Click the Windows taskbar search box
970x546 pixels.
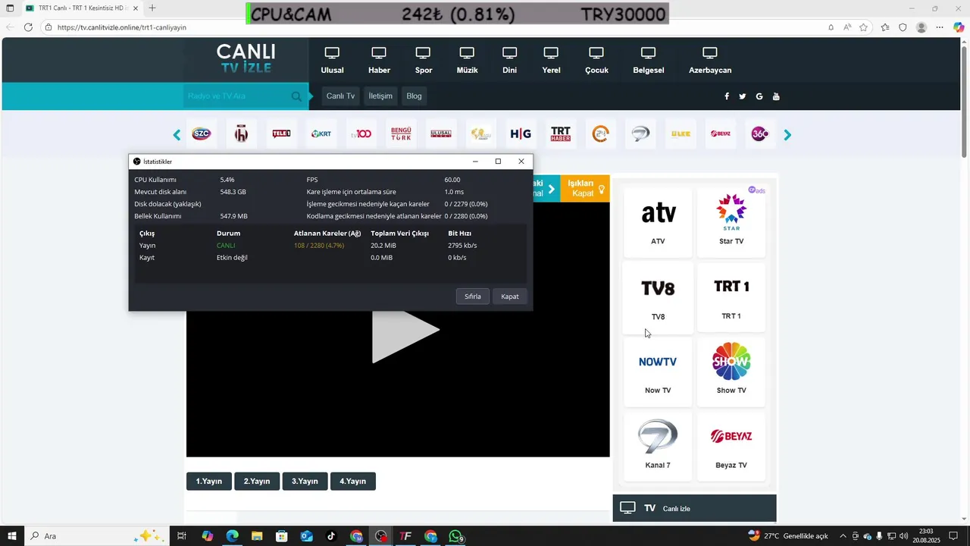click(96, 536)
